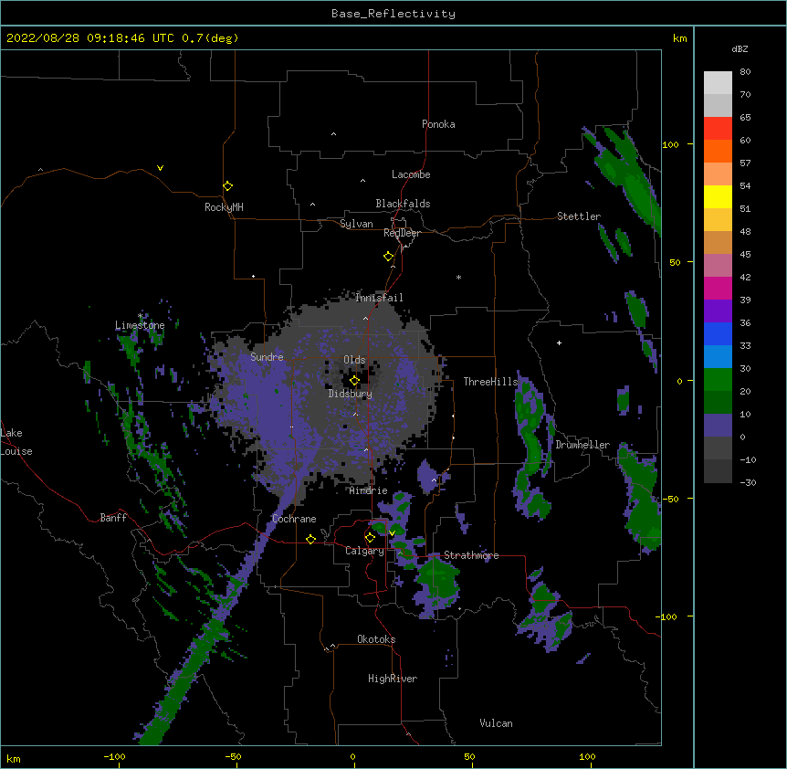Click the yellow diamond marker south of RedDeer
Viewport: 787px width, 769px height.
click(388, 257)
